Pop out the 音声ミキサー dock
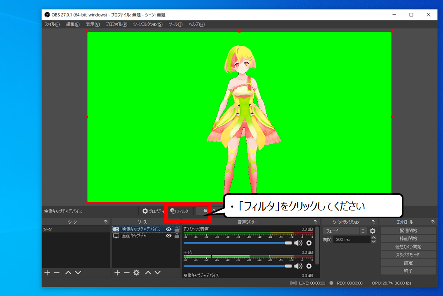The height and width of the screenshot is (296, 443). pyautogui.click(x=316, y=222)
